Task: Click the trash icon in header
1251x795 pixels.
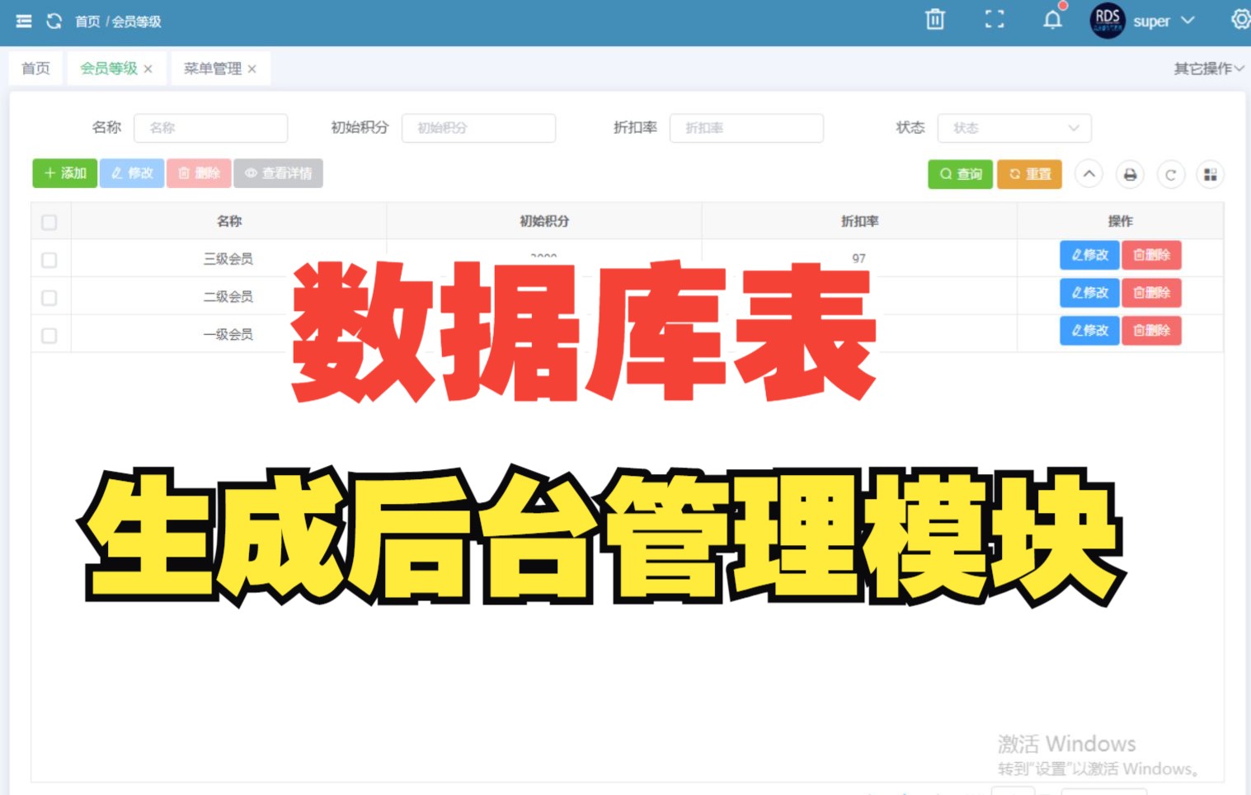Action: pos(935,20)
